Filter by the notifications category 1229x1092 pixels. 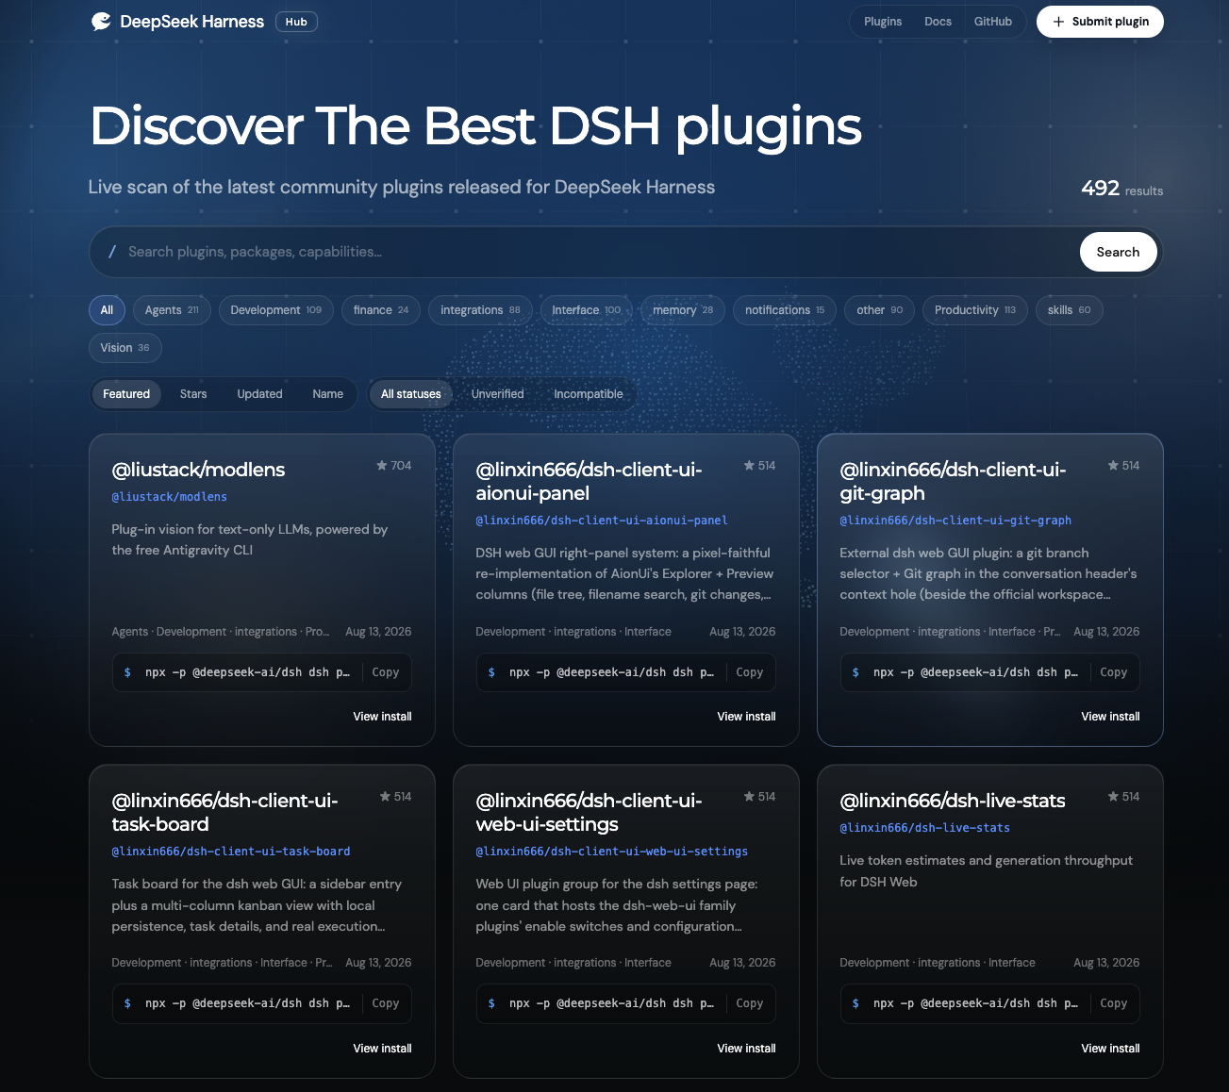pos(785,310)
